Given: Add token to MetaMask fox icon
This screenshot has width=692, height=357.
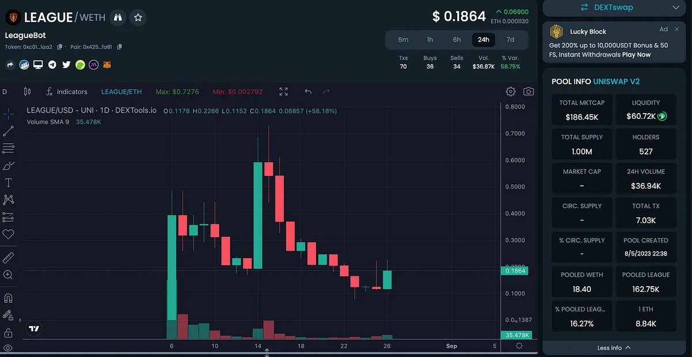Looking at the screenshot, I should click(x=107, y=65).
